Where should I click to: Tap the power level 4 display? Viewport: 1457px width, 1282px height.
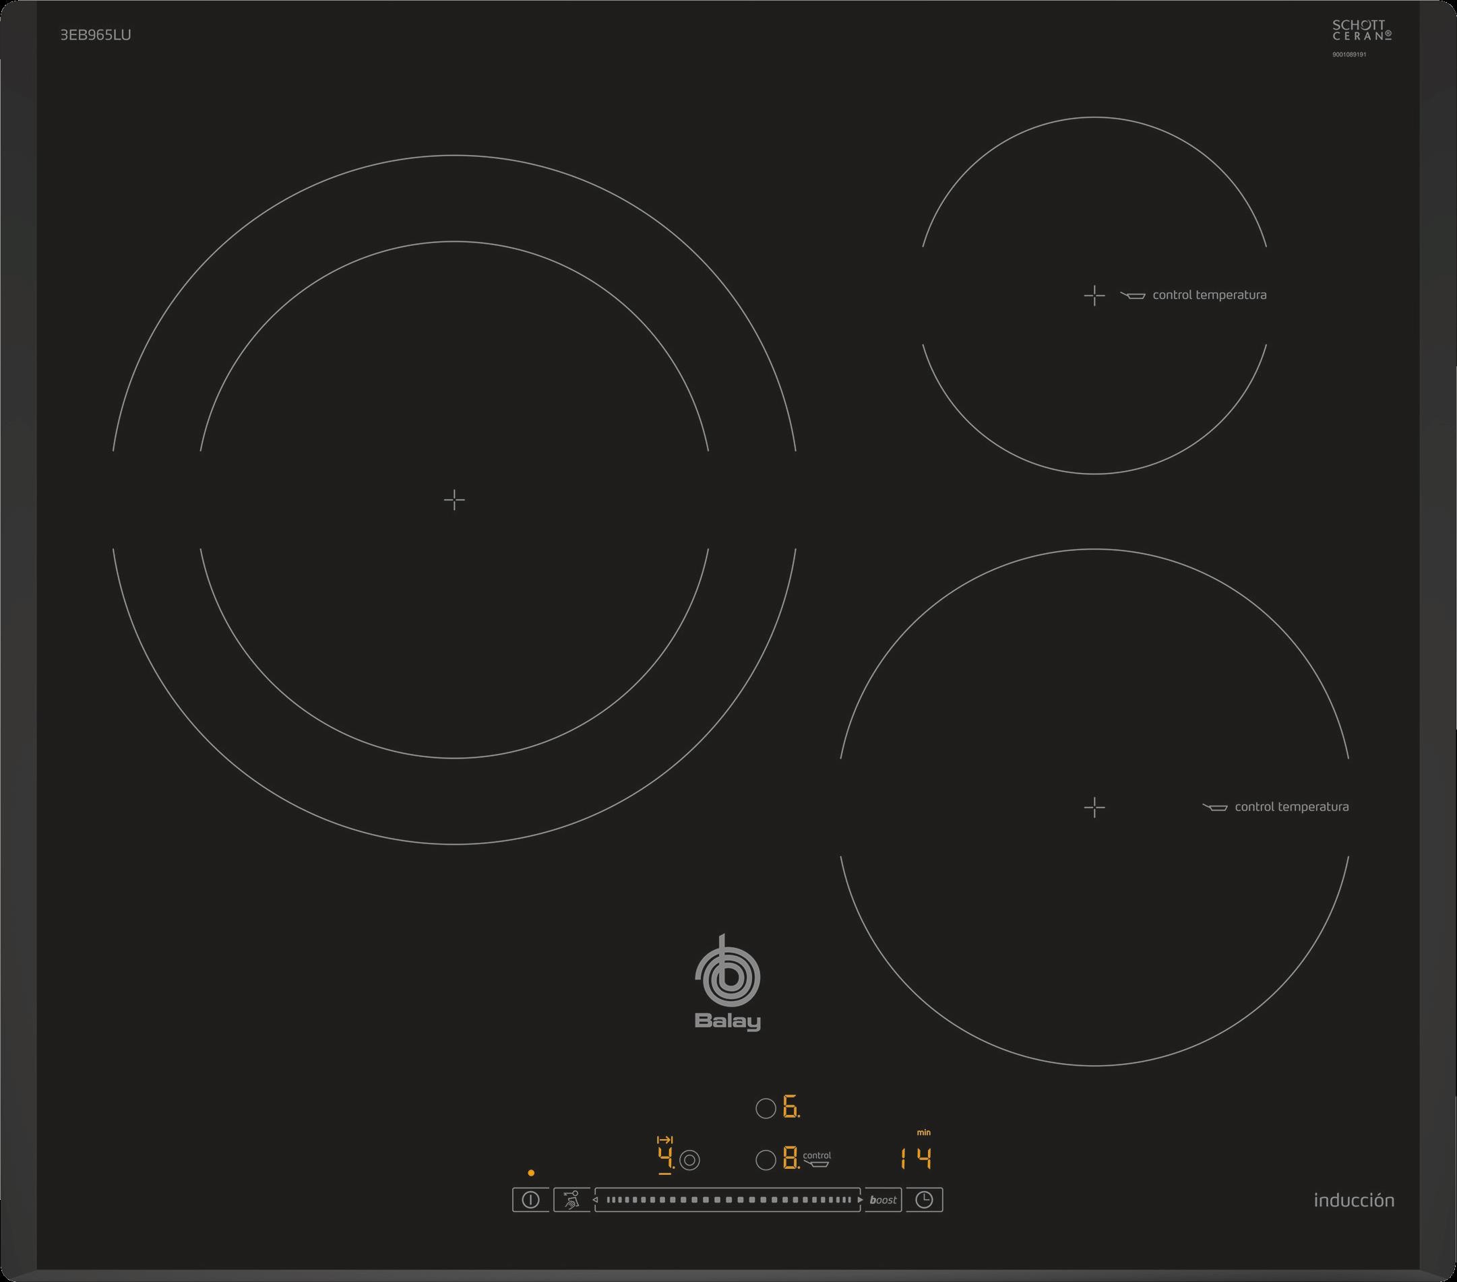click(665, 1159)
